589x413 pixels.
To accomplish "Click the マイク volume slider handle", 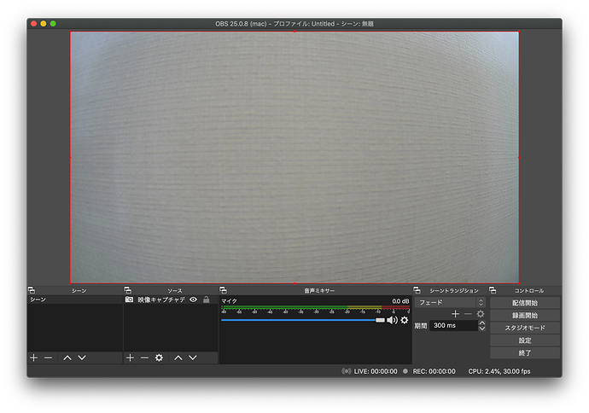I will [380, 320].
